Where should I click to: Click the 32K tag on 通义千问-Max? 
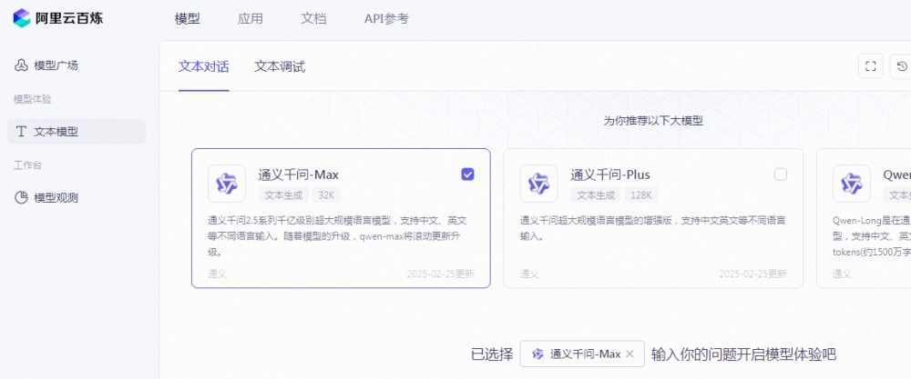326,194
